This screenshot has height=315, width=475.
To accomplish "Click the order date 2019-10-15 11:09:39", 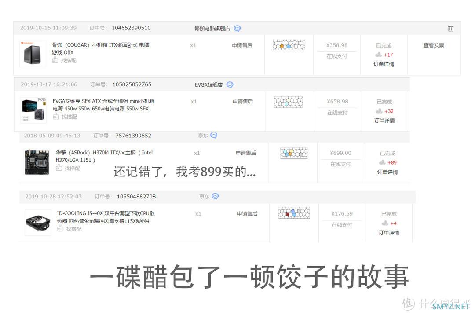I will 48,28.
